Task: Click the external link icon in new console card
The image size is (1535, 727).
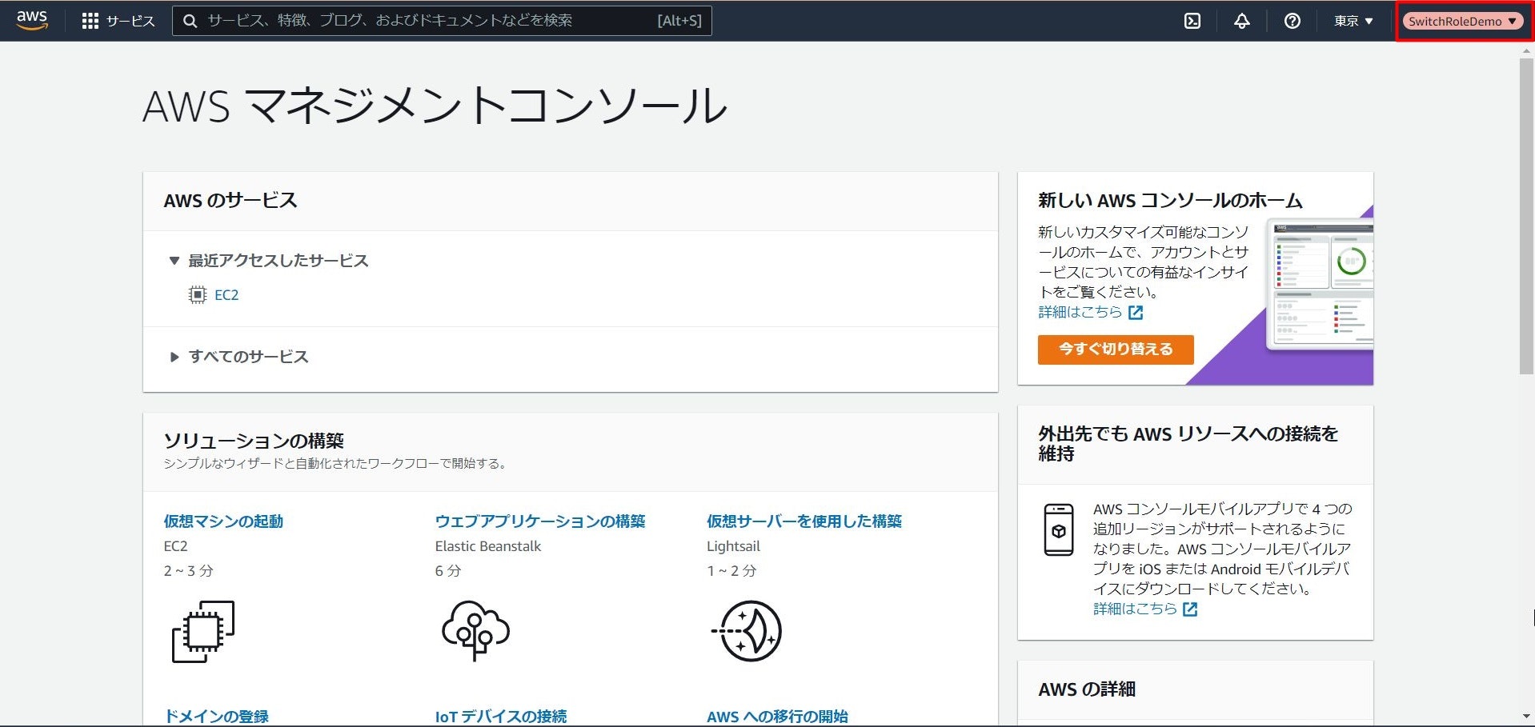Action: 1136,313
